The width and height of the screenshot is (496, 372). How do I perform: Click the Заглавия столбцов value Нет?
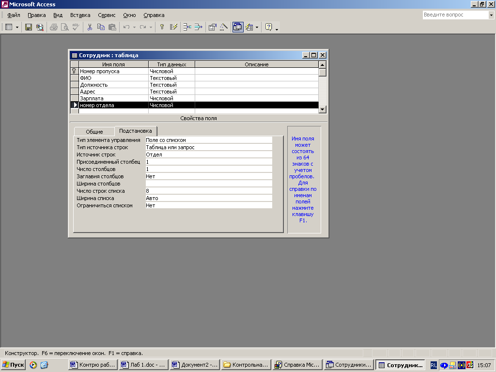(208, 176)
